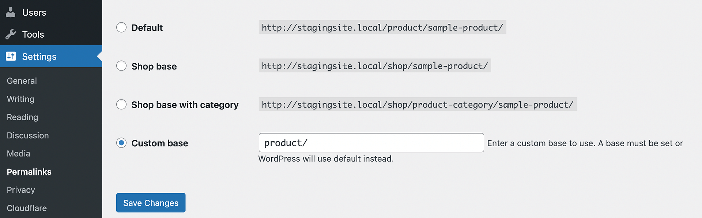Select the Custom base radio button
702x218 pixels.
[x=121, y=143]
